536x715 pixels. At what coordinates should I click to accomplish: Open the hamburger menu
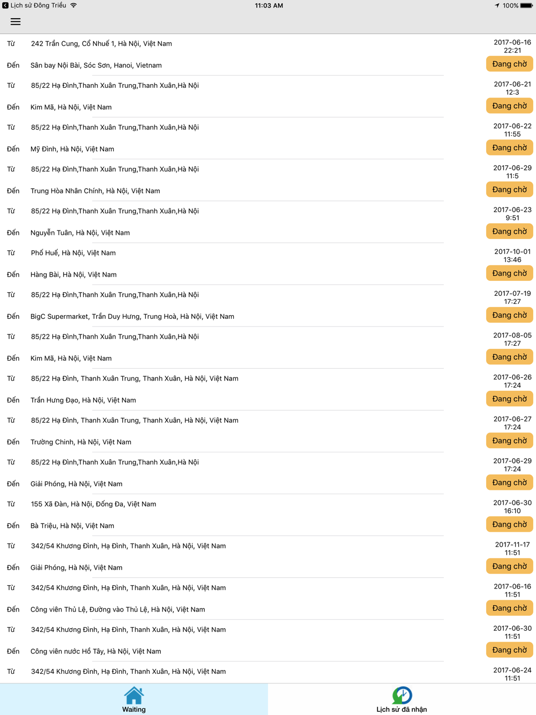[16, 21]
